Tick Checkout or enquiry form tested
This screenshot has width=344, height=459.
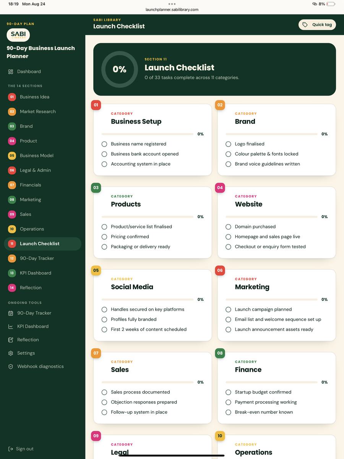pyautogui.click(x=228, y=247)
